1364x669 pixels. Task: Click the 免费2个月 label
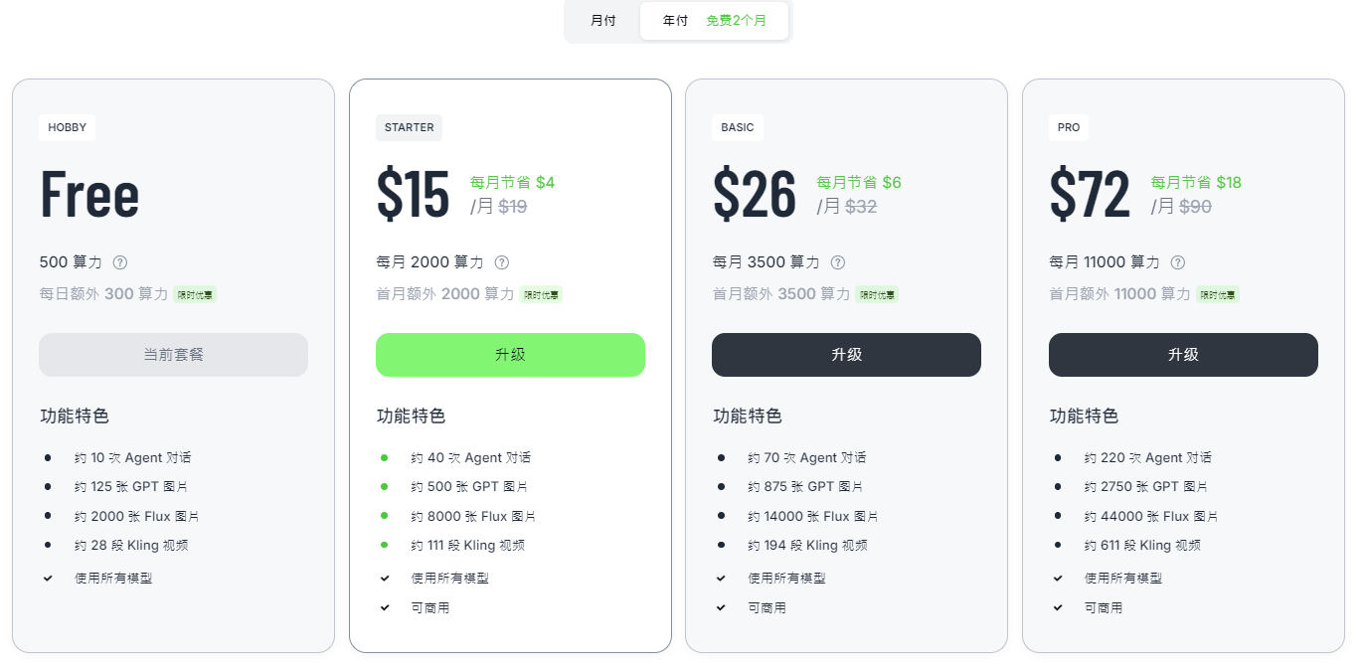(737, 21)
